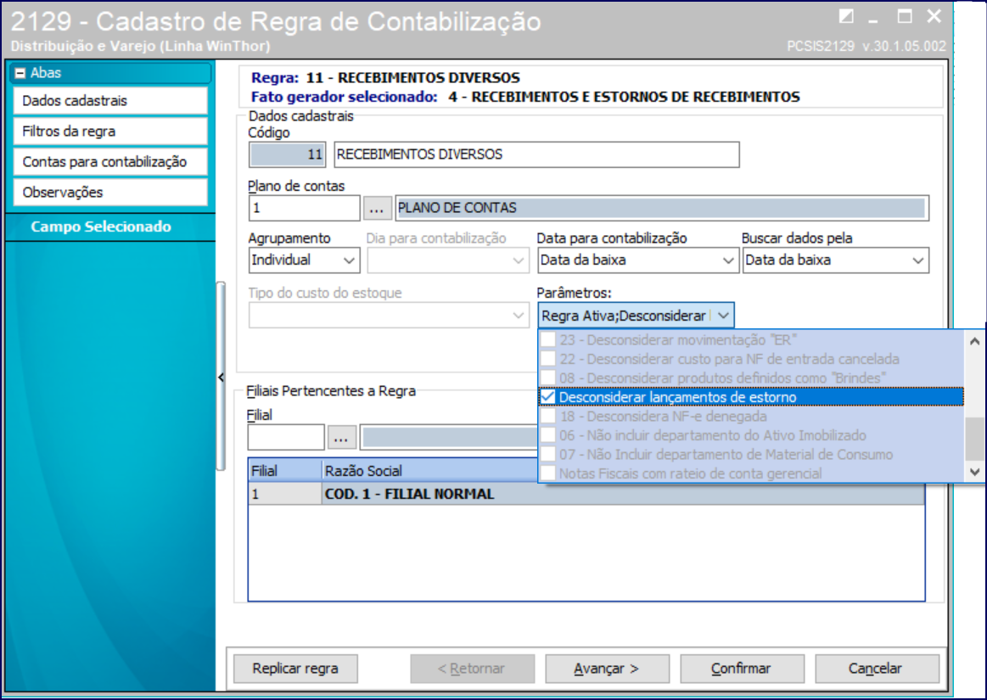Click the Cancelar button
The width and height of the screenshot is (987, 700).
(876, 669)
